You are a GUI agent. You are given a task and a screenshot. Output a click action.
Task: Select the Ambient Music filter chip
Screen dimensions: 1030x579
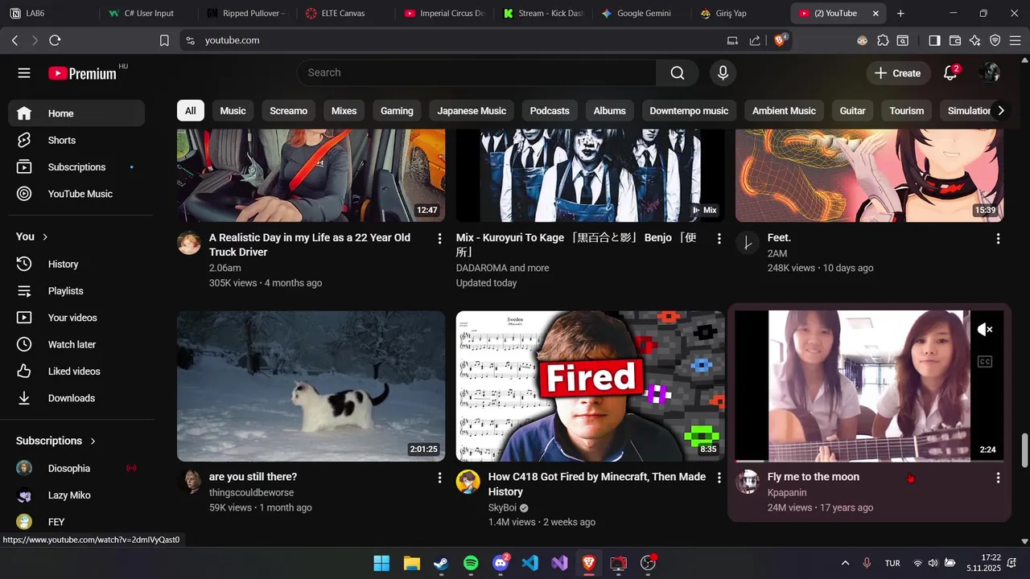785,111
